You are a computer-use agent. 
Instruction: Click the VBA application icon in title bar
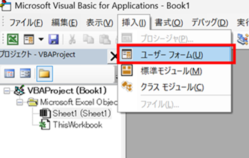click(x=6, y=5)
